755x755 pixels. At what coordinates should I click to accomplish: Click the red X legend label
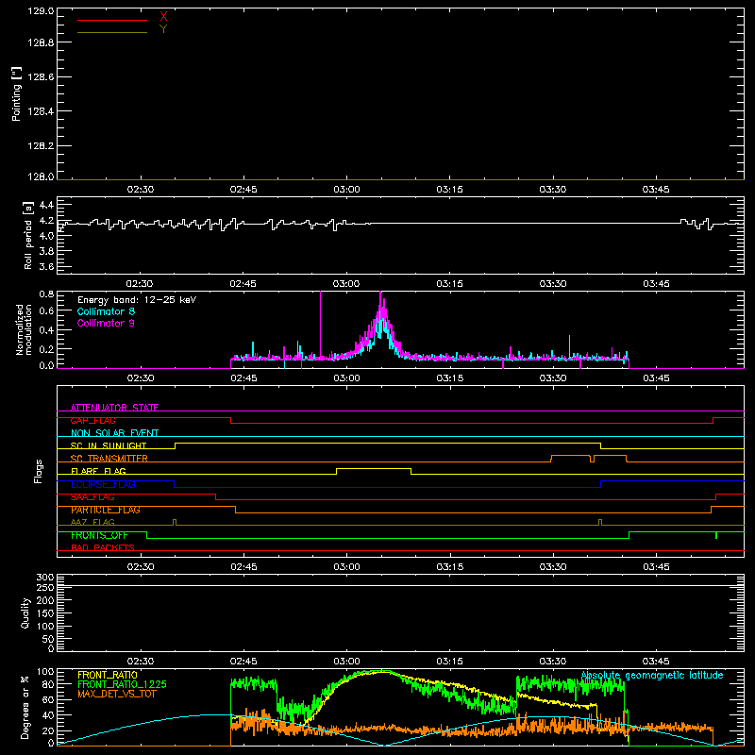click(163, 17)
